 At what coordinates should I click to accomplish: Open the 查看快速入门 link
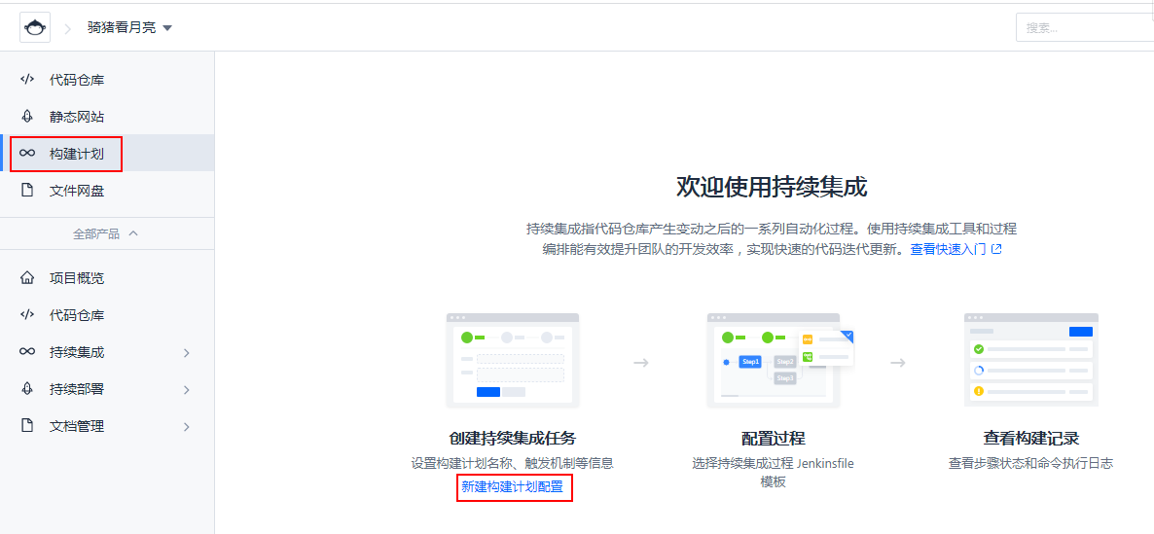click(948, 249)
